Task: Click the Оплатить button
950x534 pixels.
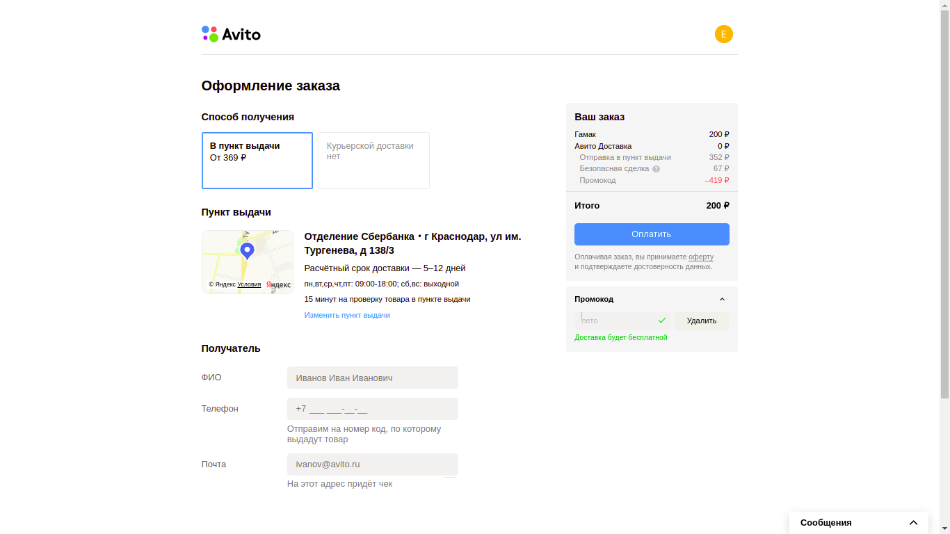Action: [x=652, y=234]
